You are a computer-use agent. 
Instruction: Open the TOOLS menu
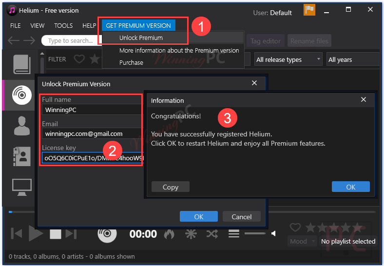(63, 25)
